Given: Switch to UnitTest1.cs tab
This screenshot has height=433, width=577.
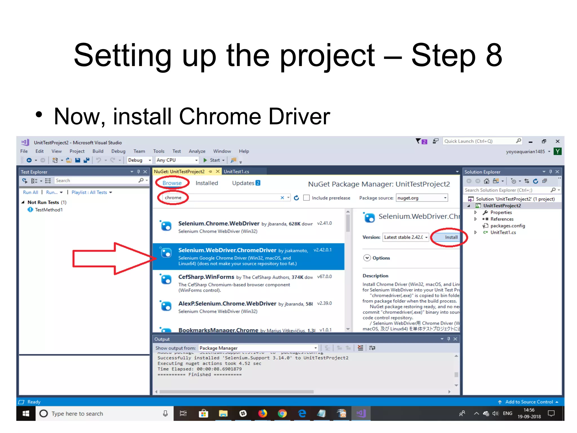Looking at the screenshot, I should [236, 172].
